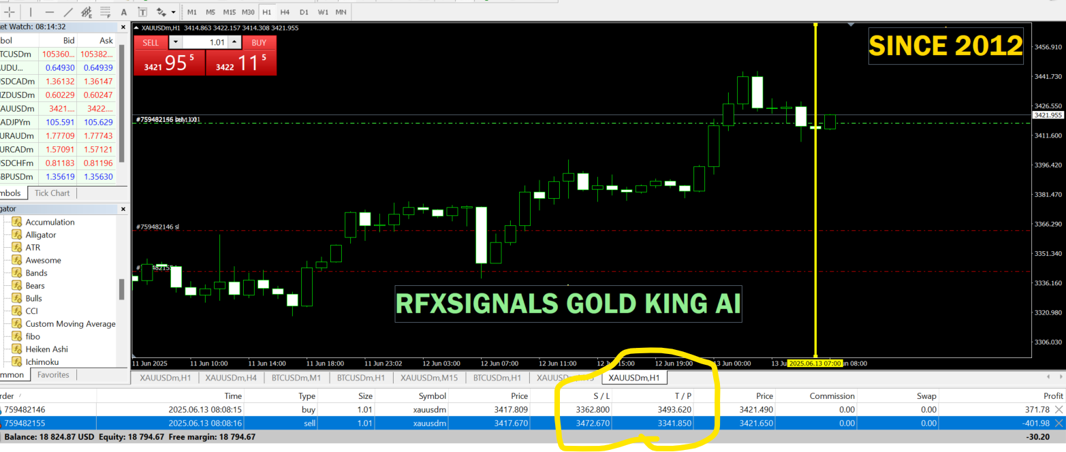
Task: Switch chart to M5 timeframe
Action: tap(210, 12)
